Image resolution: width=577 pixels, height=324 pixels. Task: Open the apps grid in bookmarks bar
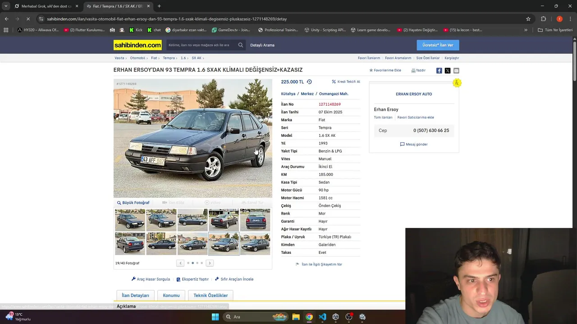coord(6,30)
